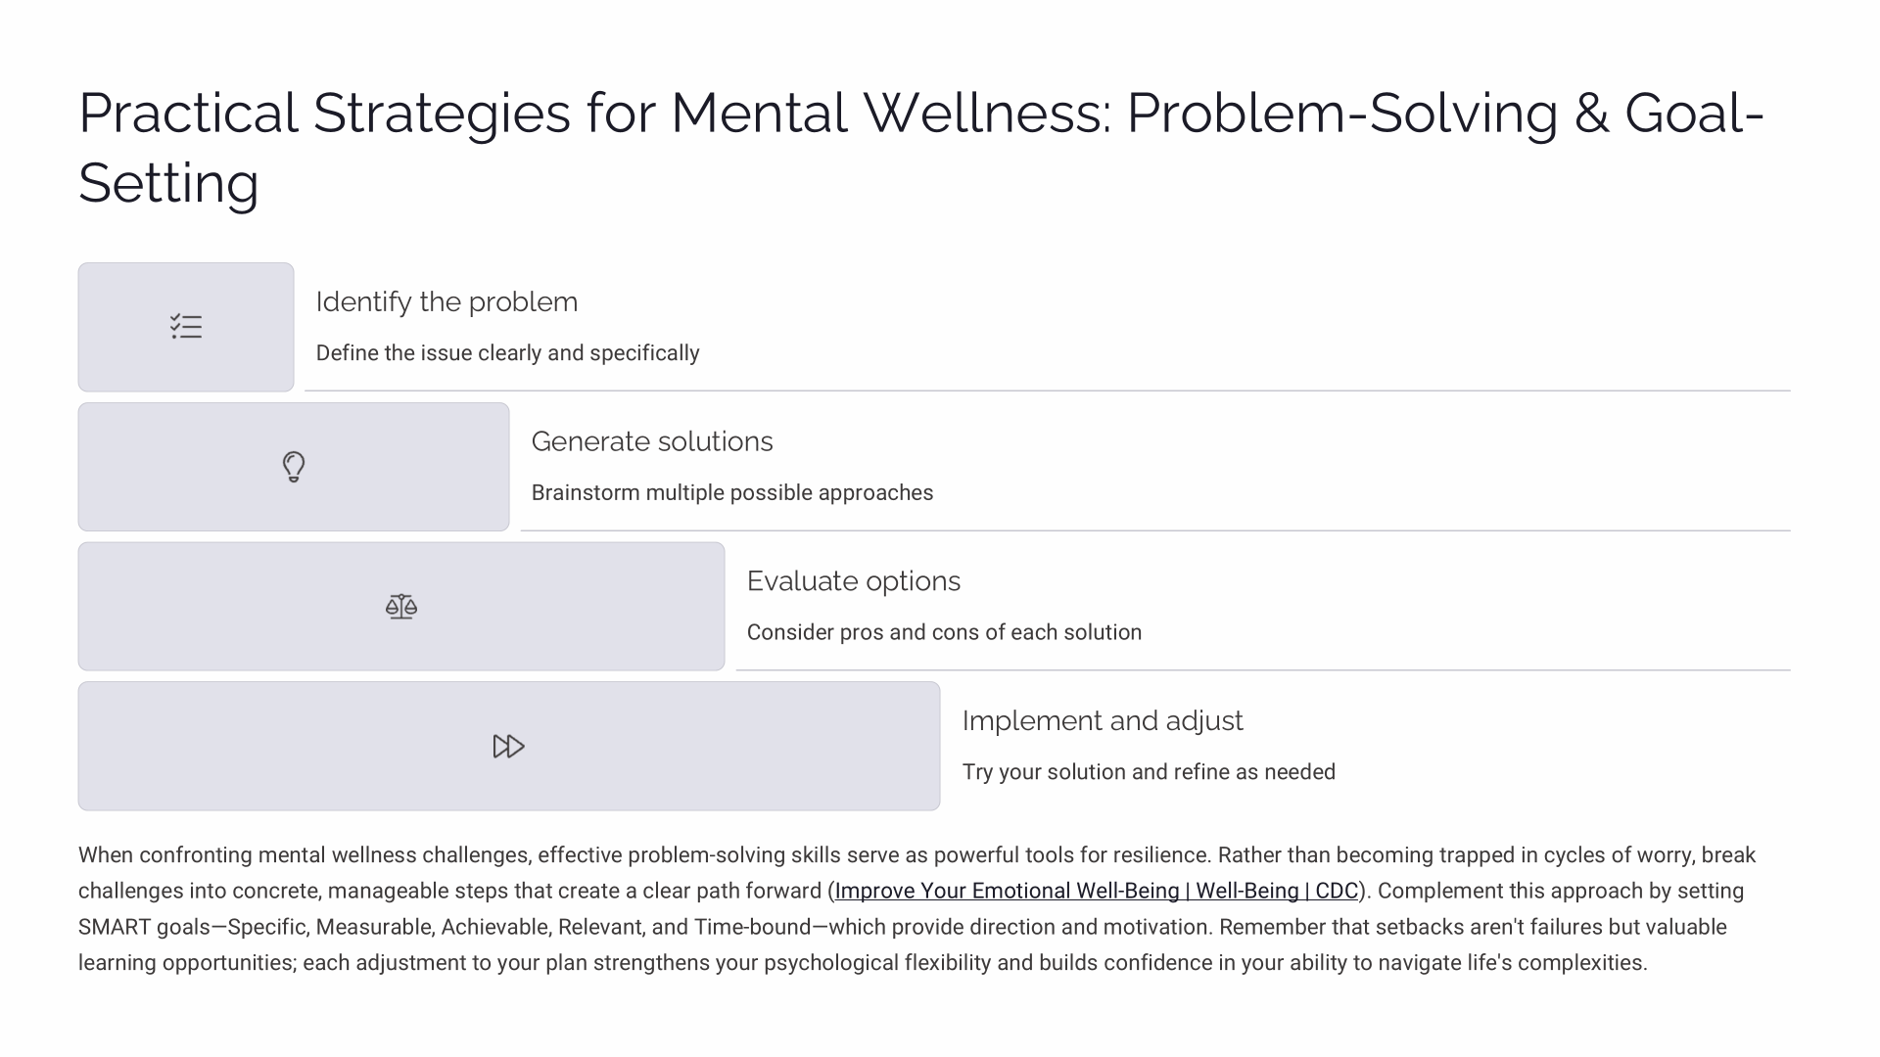Click "Define the issue clearly and specifically" text
Viewport: 1880px width, 1057px height.
pyautogui.click(x=507, y=353)
